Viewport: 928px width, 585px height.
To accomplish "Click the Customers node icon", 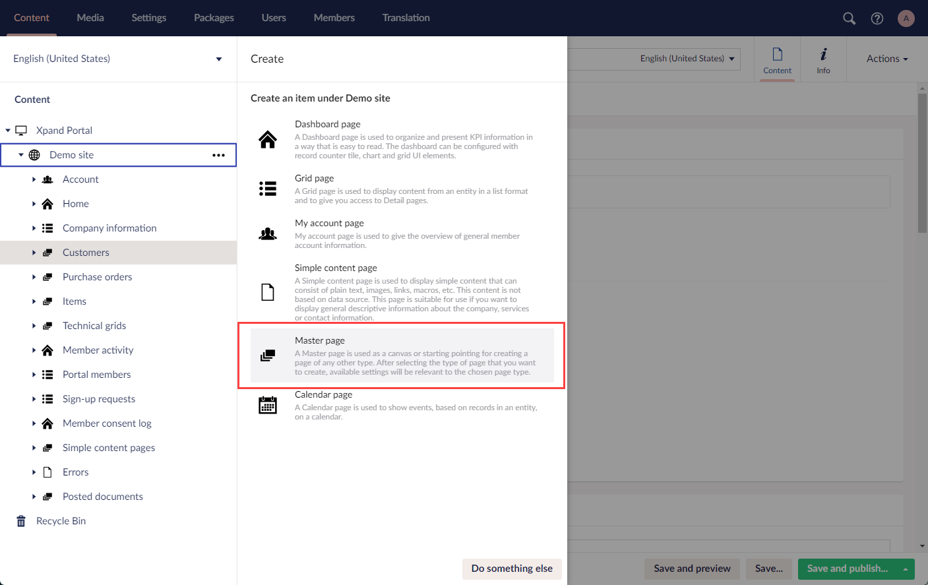I will click(47, 253).
